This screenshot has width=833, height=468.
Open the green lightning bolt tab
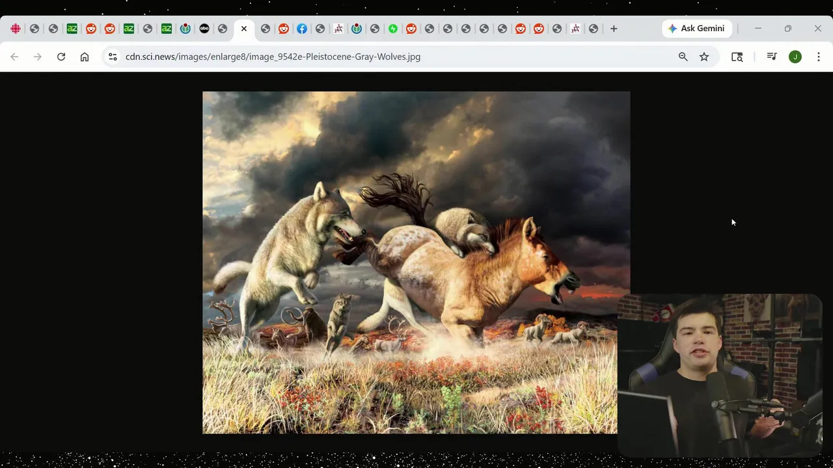tap(393, 29)
